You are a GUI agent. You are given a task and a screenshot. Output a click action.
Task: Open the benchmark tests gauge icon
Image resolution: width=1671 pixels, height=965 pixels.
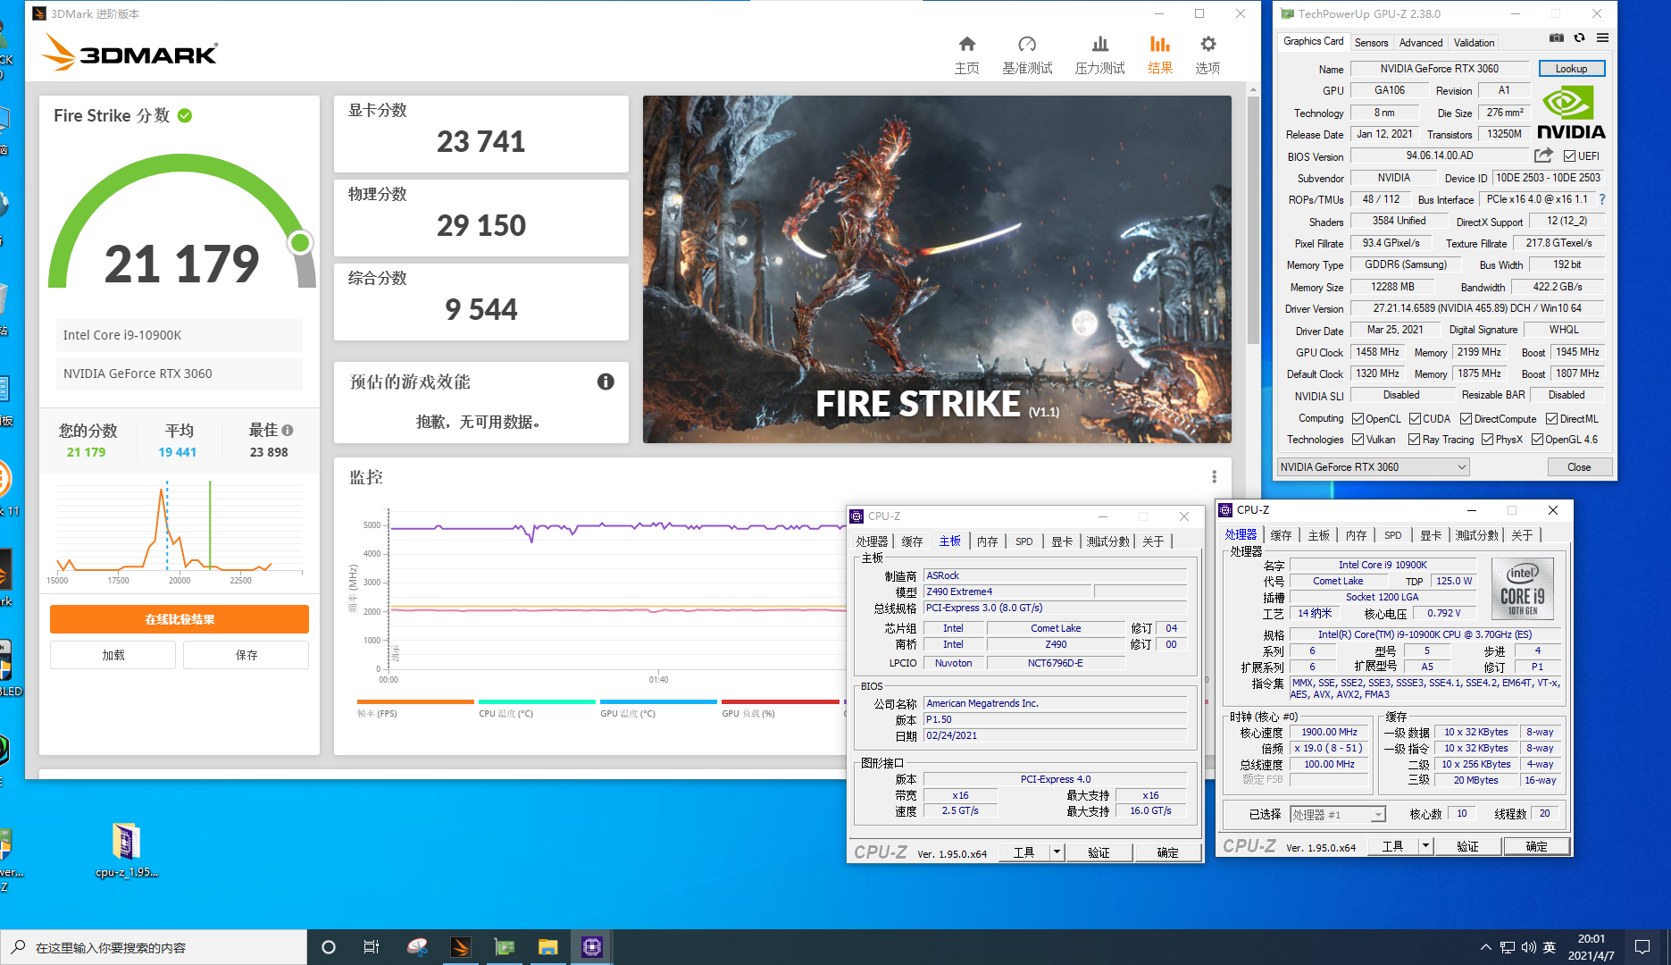click(1027, 44)
